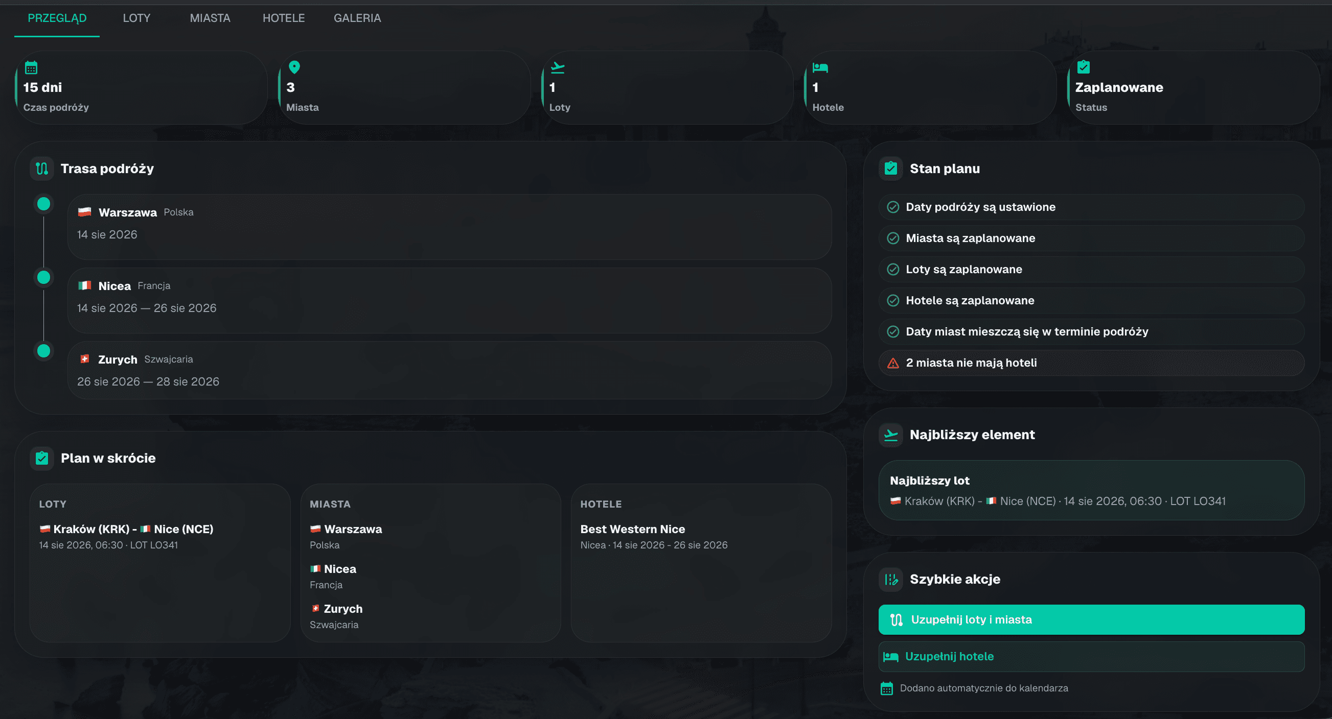Open the GALERIA tab
The height and width of the screenshot is (719, 1332).
(357, 18)
